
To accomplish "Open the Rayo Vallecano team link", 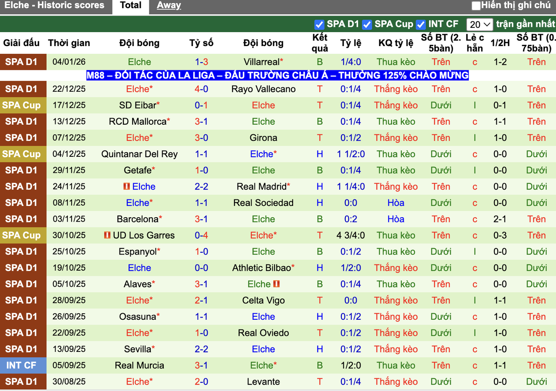I will point(263,89).
